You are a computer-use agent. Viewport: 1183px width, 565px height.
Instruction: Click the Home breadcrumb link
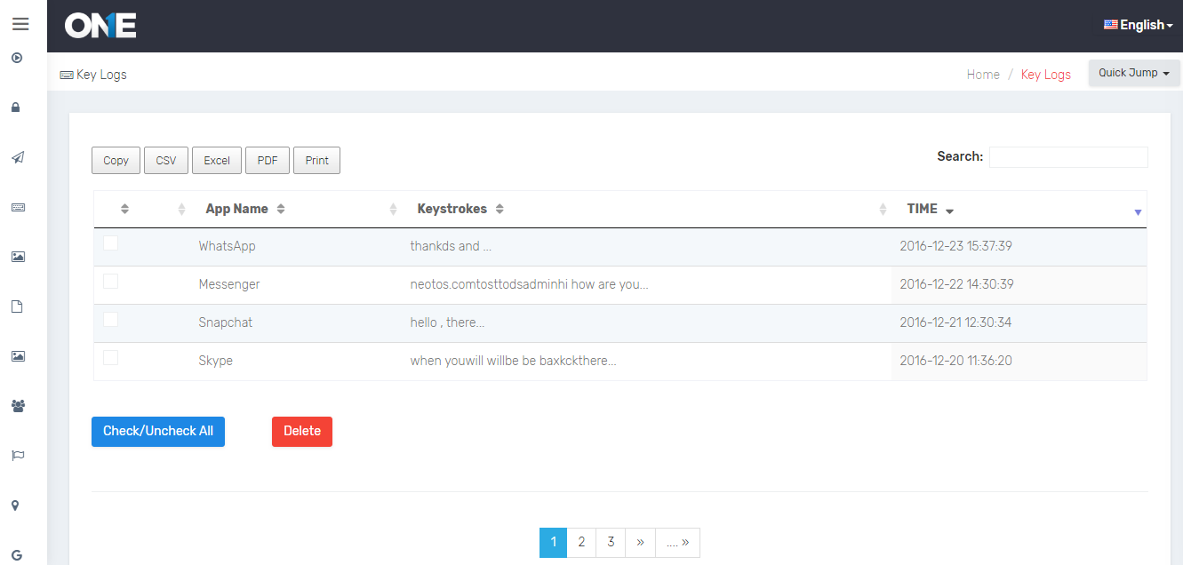pyautogui.click(x=983, y=75)
